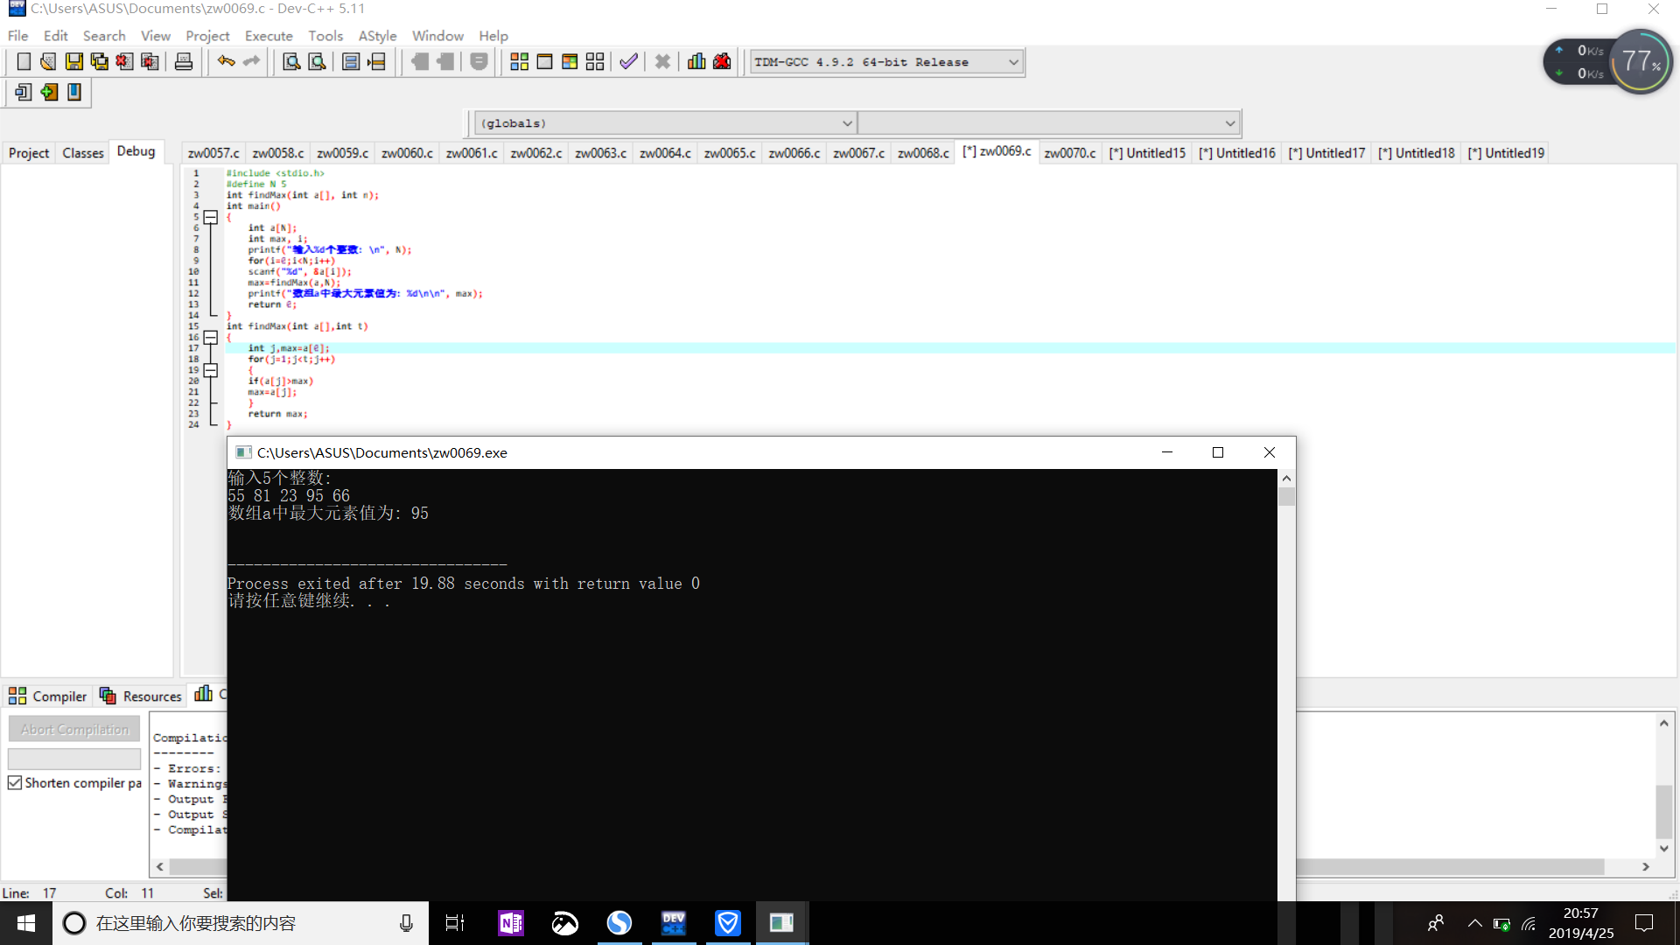Open the Execute menu
The height and width of the screenshot is (945, 1680).
tap(269, 36)
